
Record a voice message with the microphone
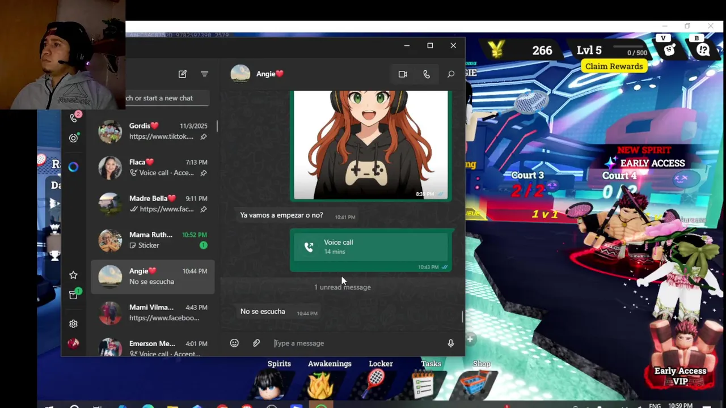point(451,343)
